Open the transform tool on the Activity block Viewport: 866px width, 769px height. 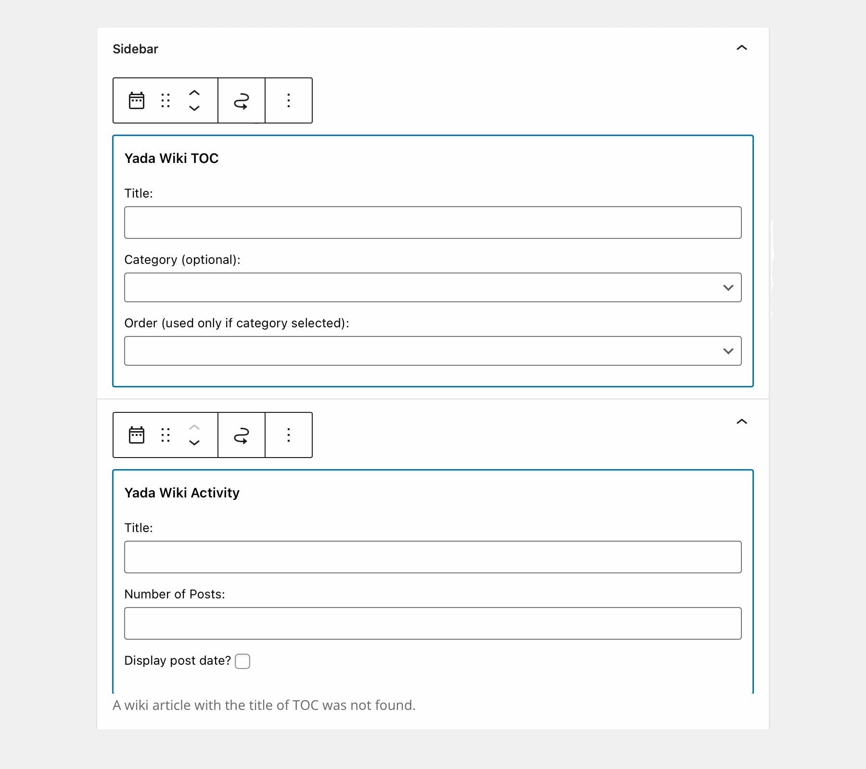tap(242, 435)
